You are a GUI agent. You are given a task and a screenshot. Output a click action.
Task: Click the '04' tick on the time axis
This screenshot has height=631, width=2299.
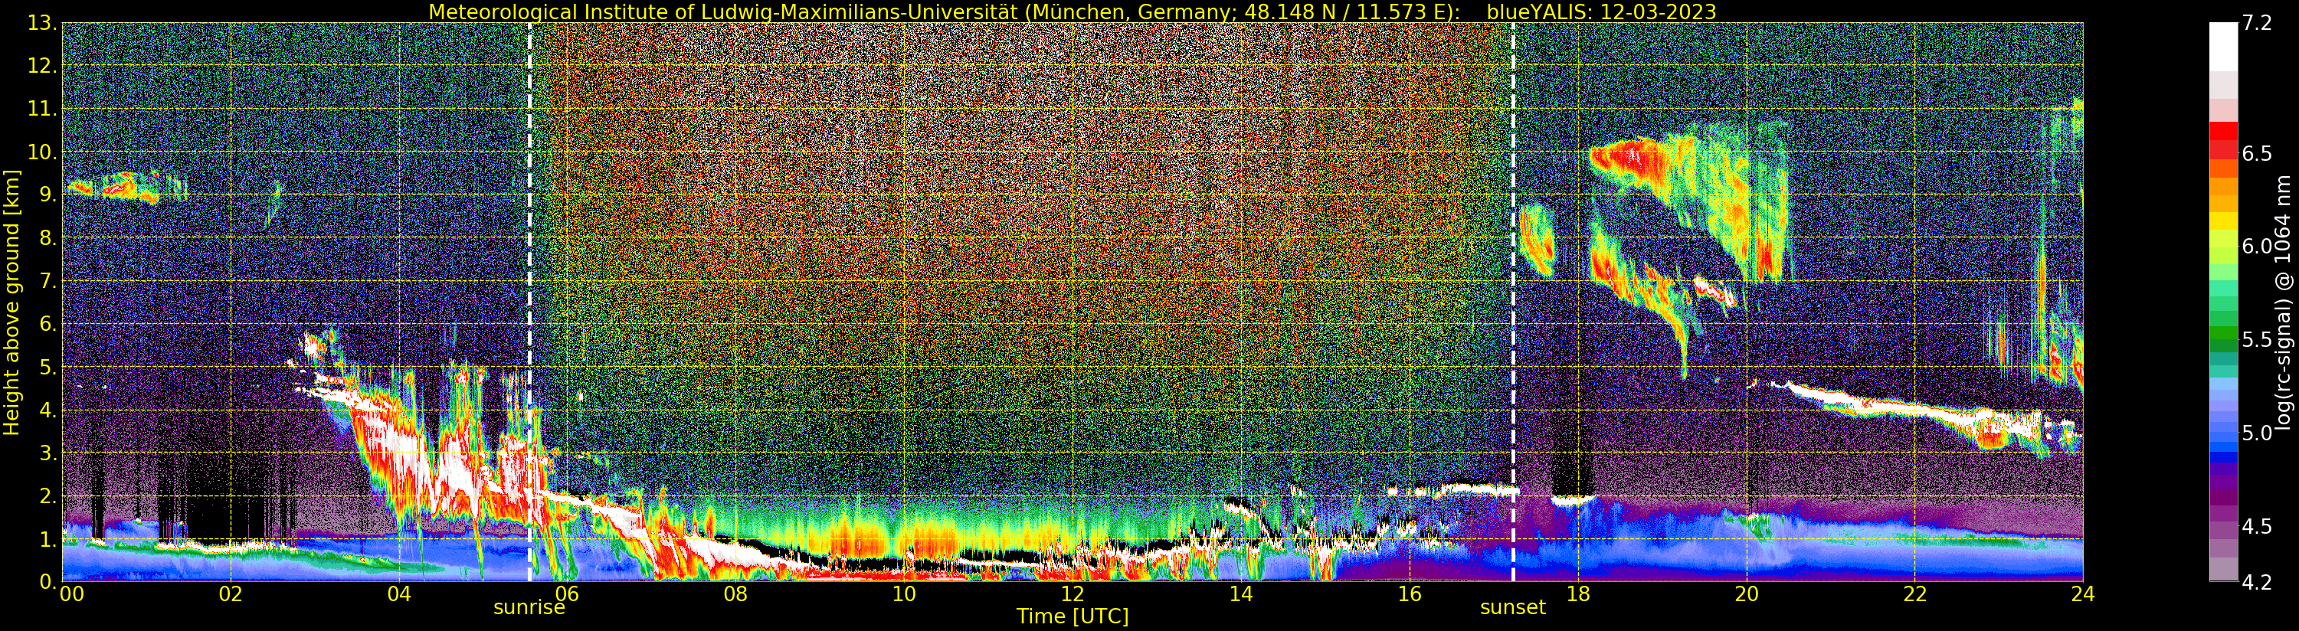399,593
